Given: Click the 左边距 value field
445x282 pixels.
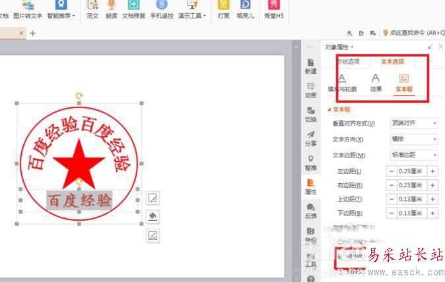Looking at the screenshot, I should point(412,171).
